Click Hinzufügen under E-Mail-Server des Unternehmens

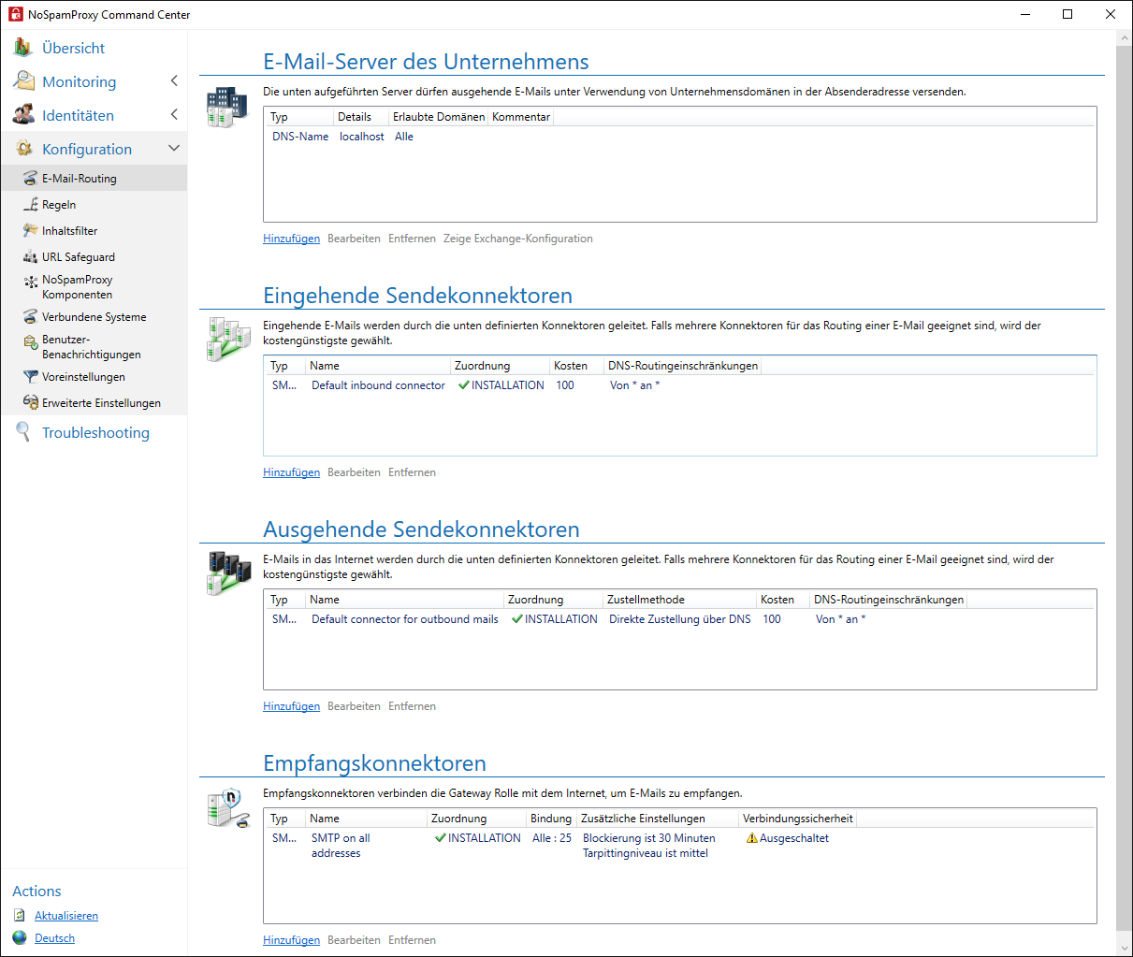coord(291,239)
